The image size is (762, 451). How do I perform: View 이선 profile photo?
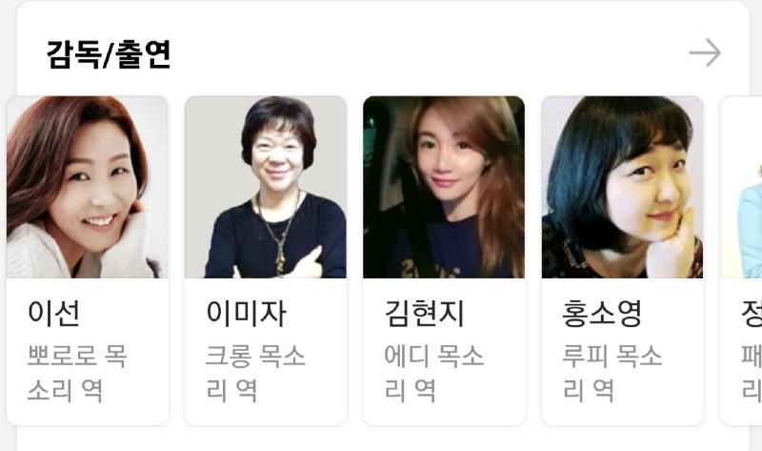pyautogui.click(x=88, y=187)
